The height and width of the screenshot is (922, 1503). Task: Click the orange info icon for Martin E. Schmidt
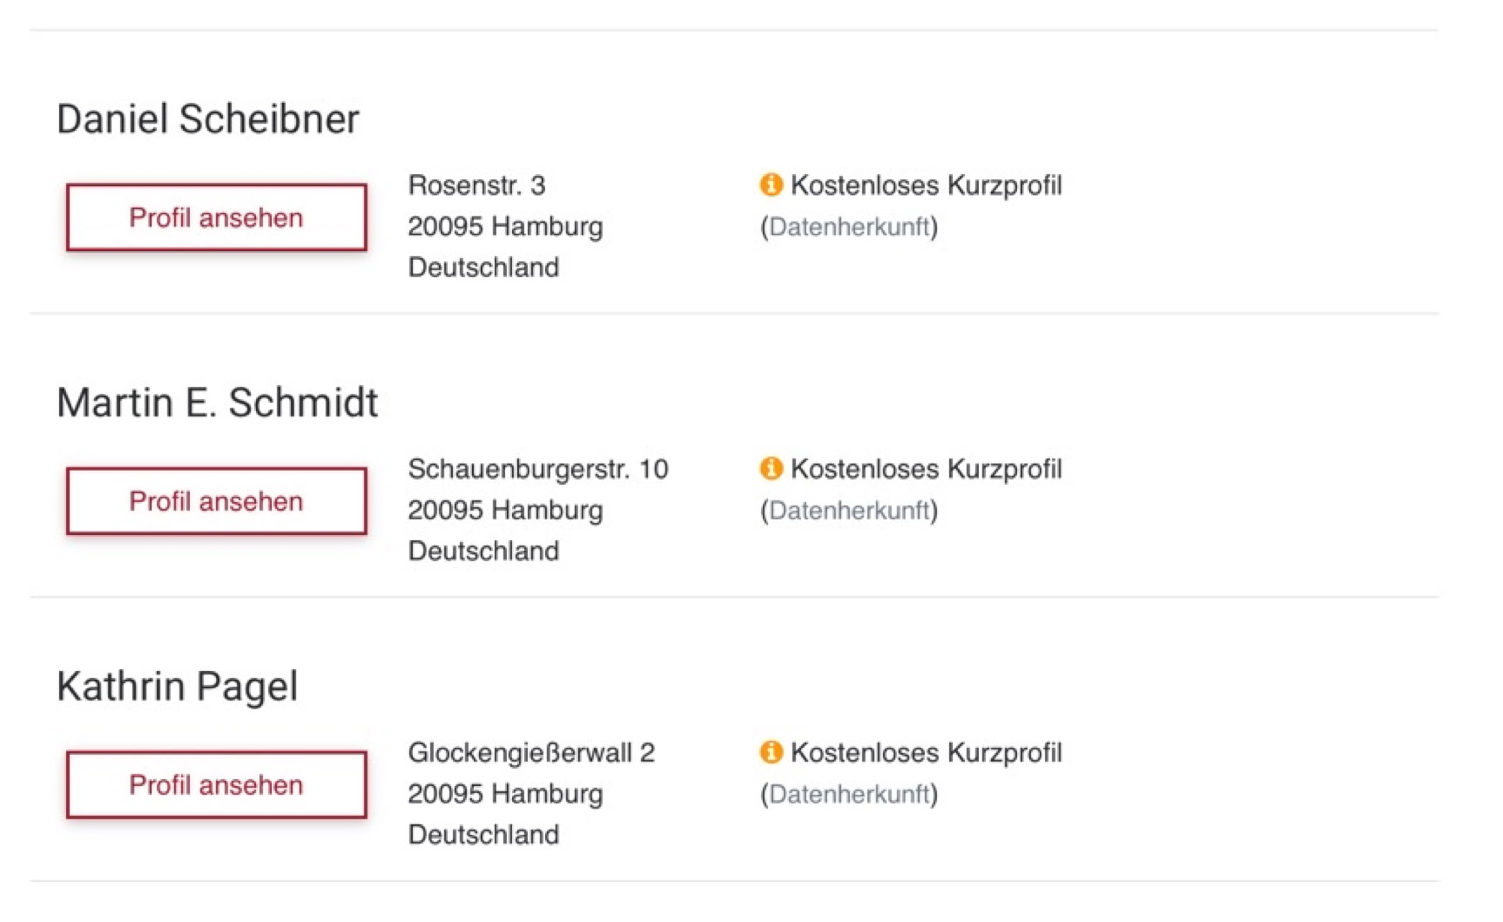pyautogui.click(x=771, y=468)
